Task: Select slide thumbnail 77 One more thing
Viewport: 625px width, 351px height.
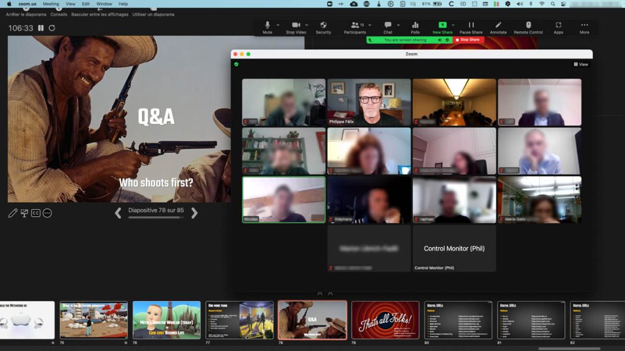Action: [x=239, y=320]
